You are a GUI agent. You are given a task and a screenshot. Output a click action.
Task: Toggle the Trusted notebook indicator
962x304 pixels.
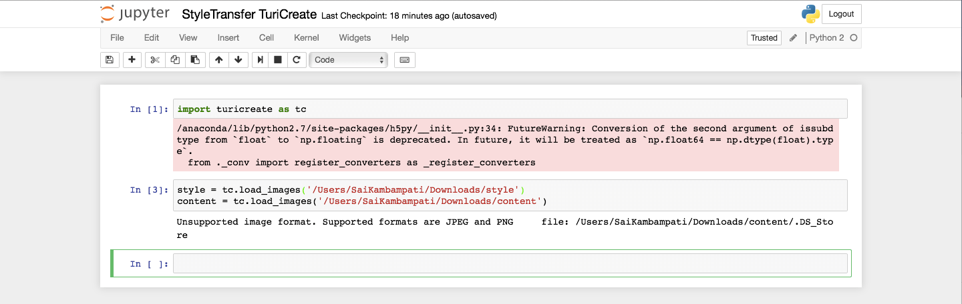point(764,38)
